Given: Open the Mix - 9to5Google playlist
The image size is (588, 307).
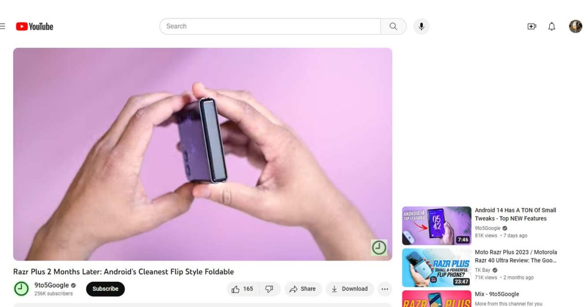Looking at the screenshot, I should [497, 294].
